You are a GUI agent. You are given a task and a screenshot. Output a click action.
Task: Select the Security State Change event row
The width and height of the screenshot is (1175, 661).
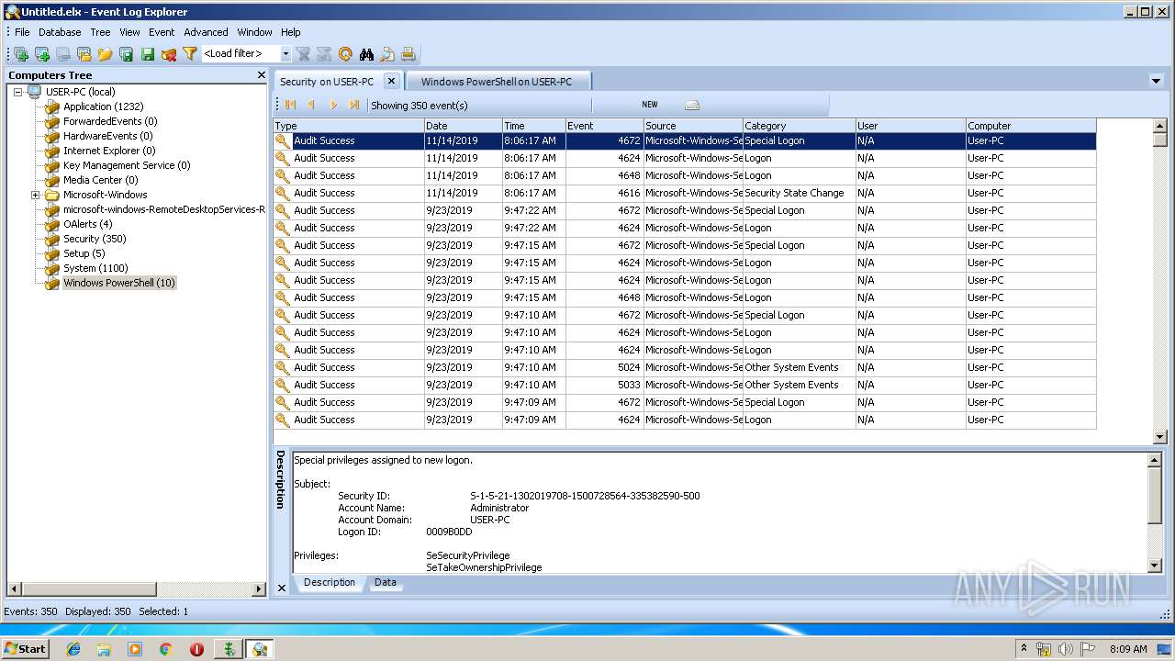coord(685,193)
